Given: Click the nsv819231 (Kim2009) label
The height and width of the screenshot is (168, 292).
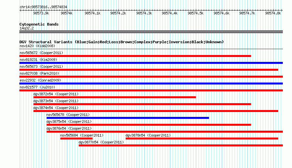Looking at the screenshot, I should coord(38,60).
